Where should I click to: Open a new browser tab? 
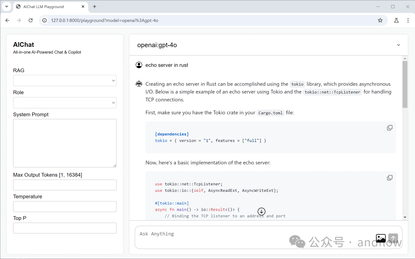[x=95, y=7]
